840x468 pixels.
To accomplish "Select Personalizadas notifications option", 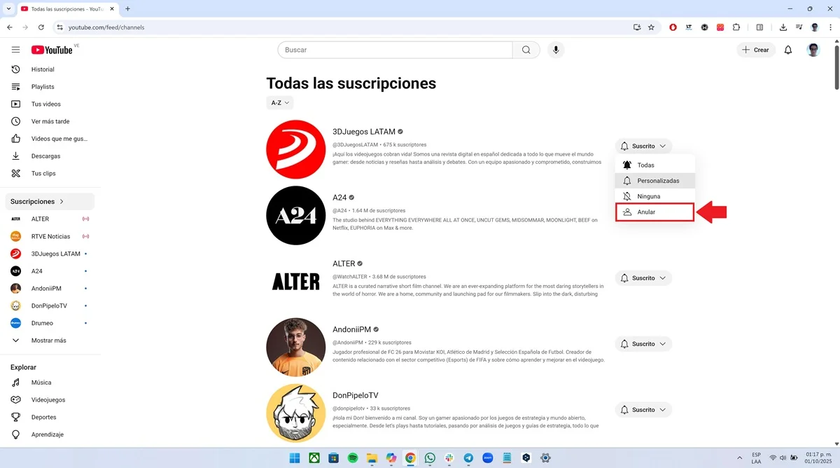I will [655, 181].
